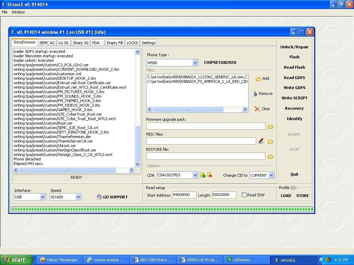Open the Change CID to dropdown
This screenshot has width=354, height=265.
(271, 175)
